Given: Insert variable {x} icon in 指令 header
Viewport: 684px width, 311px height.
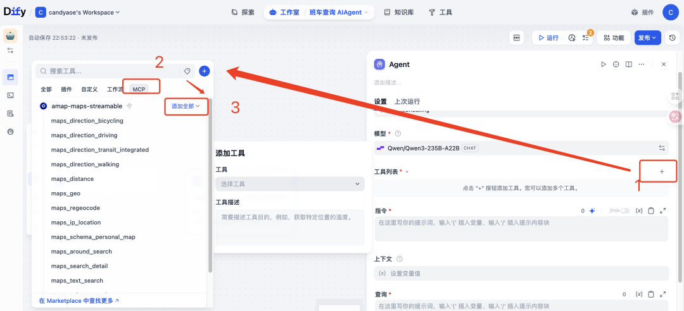Looking at the screenshot, I should coord(639,211).
